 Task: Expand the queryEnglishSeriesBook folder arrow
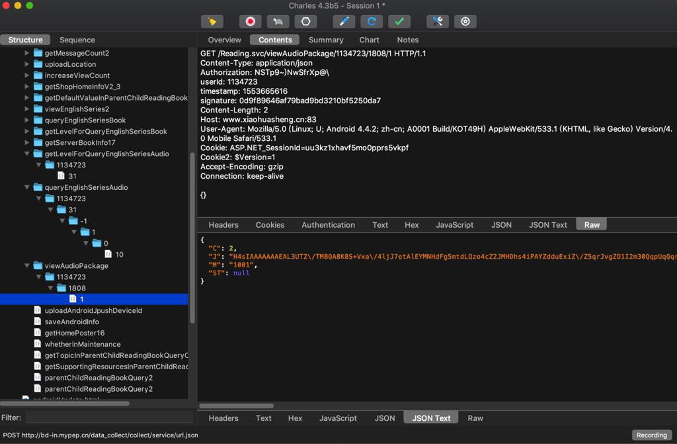pyautogui.click(x=26, y=120)
